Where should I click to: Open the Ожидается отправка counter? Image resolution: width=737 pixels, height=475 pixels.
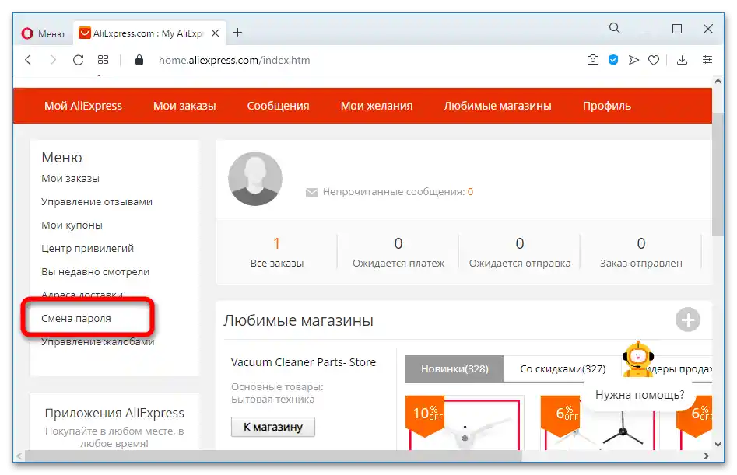pyautogui.click(x=520, y=253)
